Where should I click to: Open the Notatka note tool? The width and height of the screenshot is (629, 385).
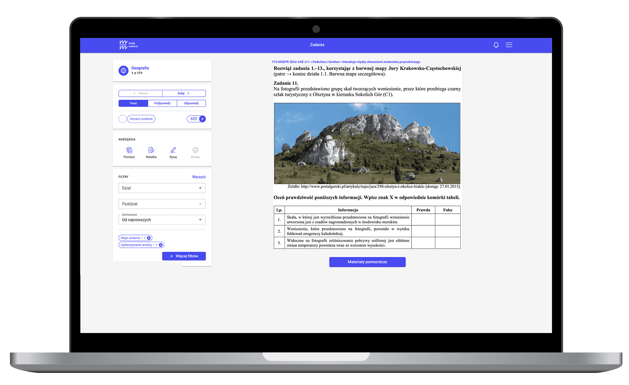[151, 150]
